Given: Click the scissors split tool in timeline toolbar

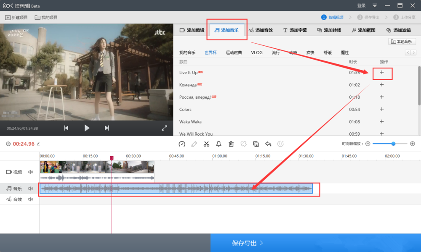Looking at the screenshot, I should click(206, 144).
